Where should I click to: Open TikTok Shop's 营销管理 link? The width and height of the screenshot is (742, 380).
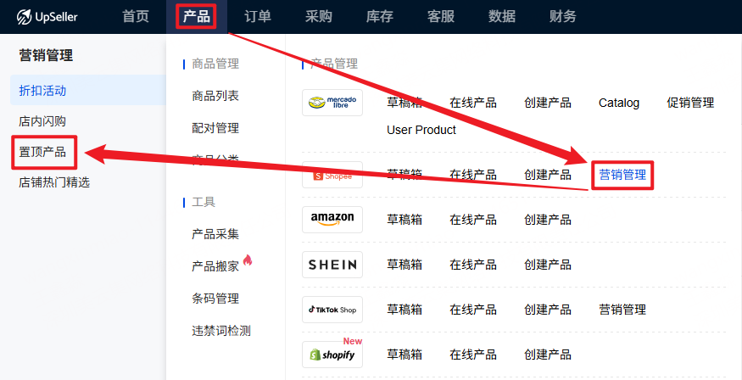click(x=622, y=310)
